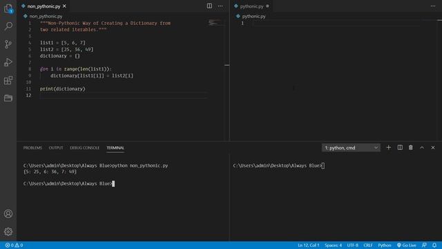Click the list2 = [25, 36, 49] line

coord(66,49)
